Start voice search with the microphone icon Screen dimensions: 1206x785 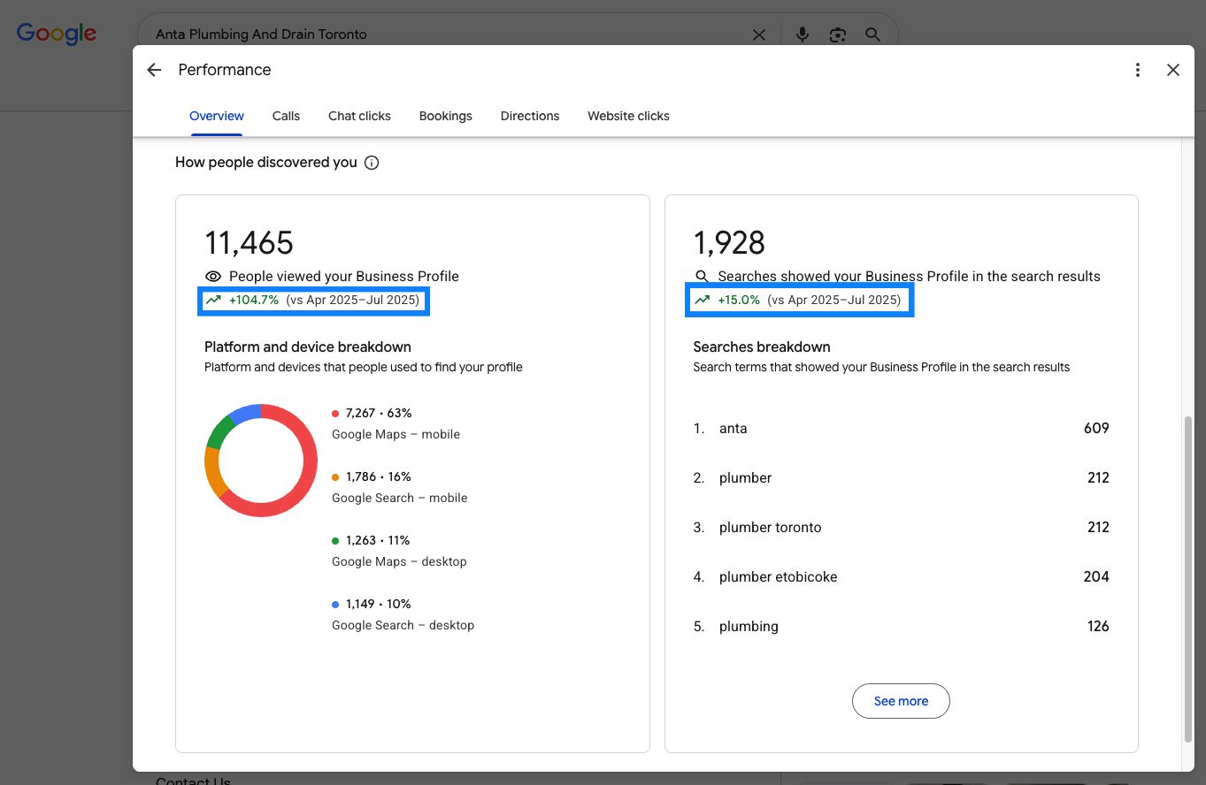tap(803, 34)
